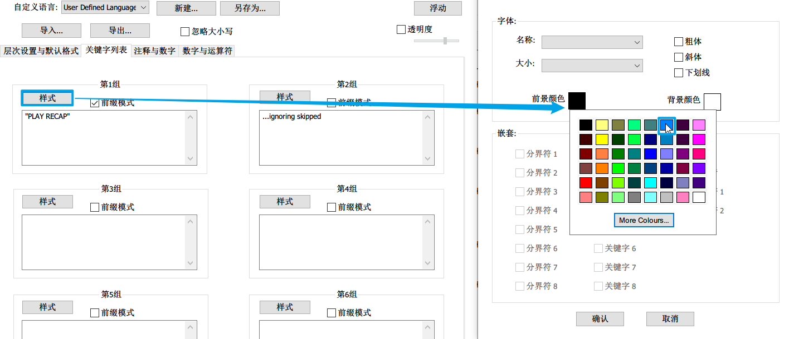
Task: Enable the 透明度 checkbox
Action: pos(400,28)
